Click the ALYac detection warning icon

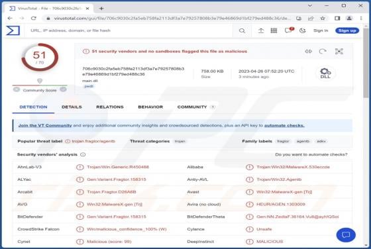click(x=80, y=179)
